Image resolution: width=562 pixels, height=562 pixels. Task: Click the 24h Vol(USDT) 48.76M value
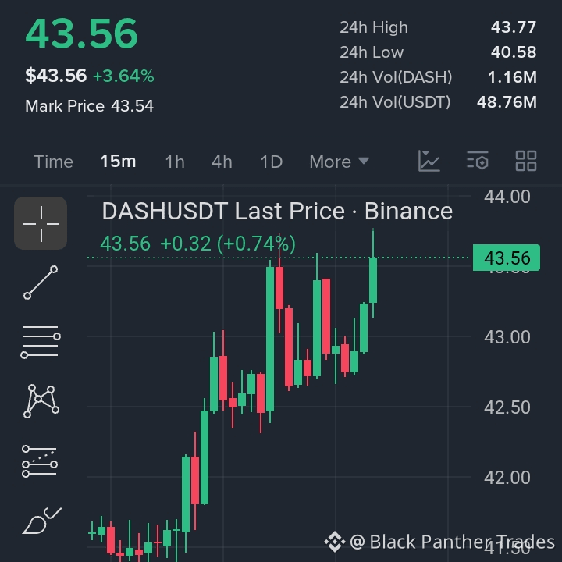click(507, 102)
